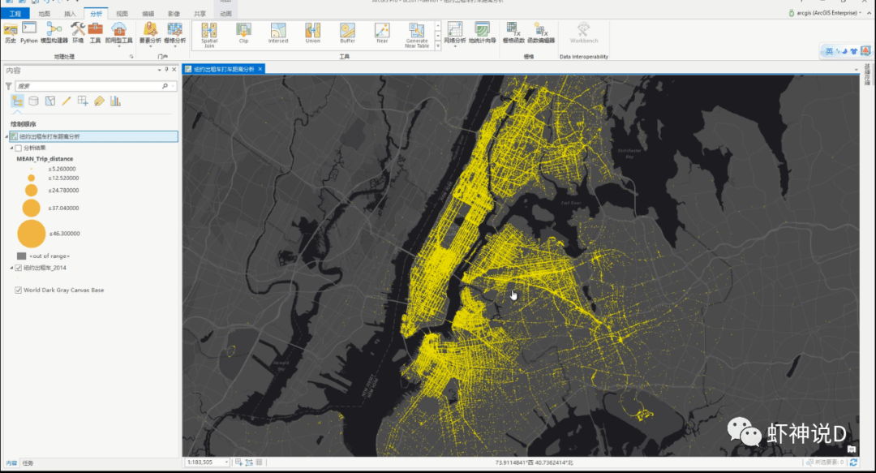Toggle the 纽约出租车_2014 layer checkbox
The image size is (876, 473).
pyautogui.click(x=19, y=268)
